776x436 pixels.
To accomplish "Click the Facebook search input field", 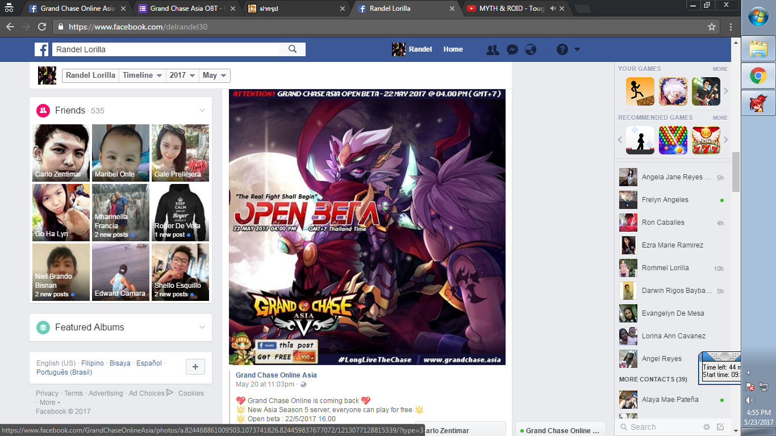I will (x=166, y=49).
